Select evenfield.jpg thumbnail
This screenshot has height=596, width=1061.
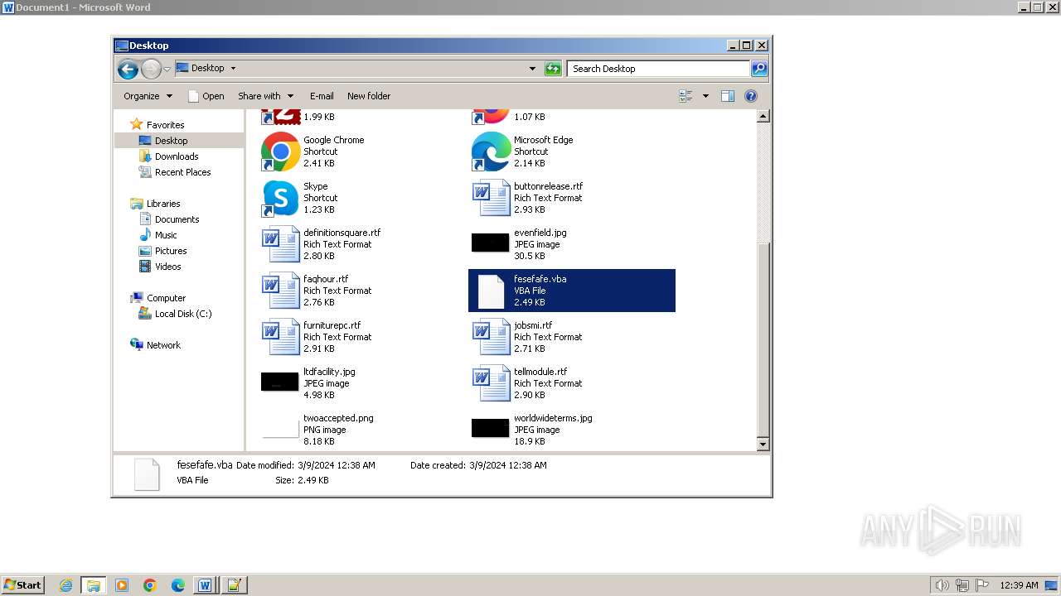tap(490, 243)
